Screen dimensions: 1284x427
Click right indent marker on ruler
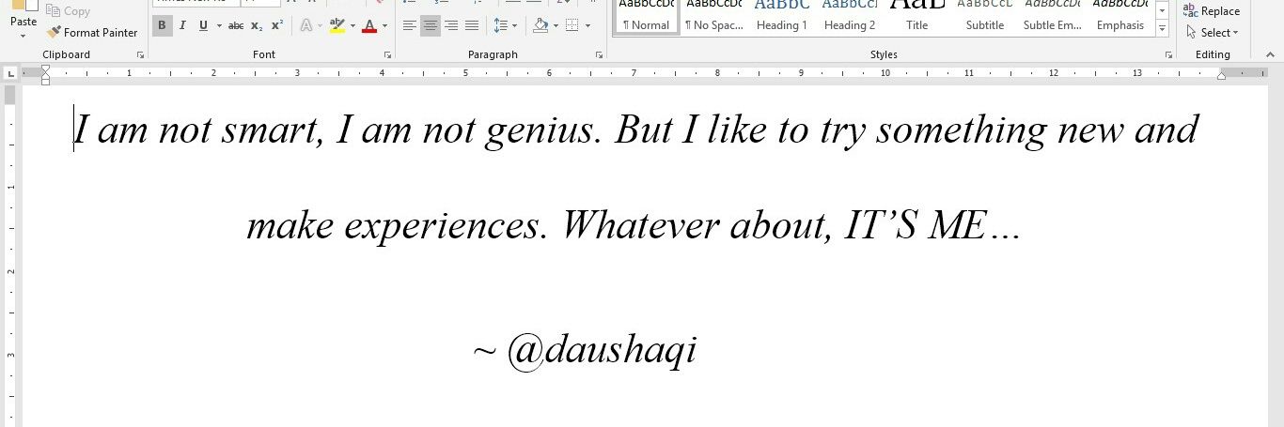[x=1221, y=75]
